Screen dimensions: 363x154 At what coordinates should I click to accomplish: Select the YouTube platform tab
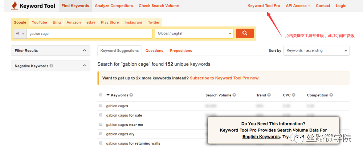(39, 22)
